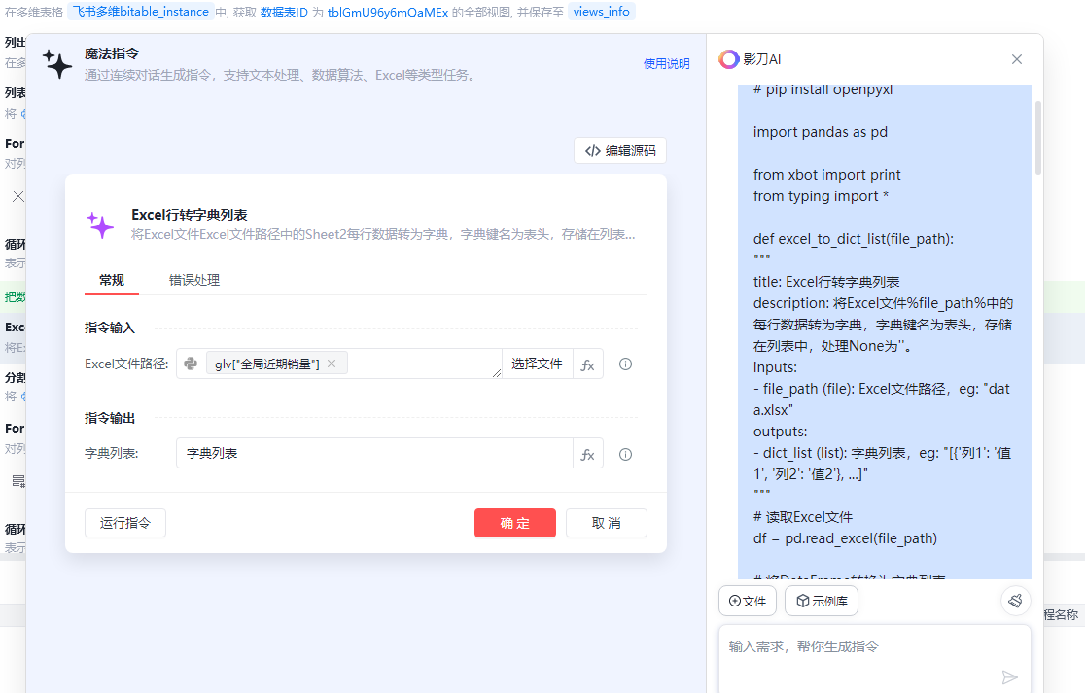Screen dimensions: 1085x693
Task: Click the 运行指令 button
Action: [125, 523]
